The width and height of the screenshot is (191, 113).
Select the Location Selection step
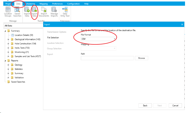[x=55, y=43]
